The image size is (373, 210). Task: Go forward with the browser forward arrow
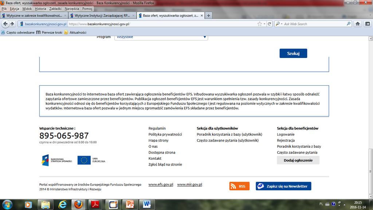[12, 24]
